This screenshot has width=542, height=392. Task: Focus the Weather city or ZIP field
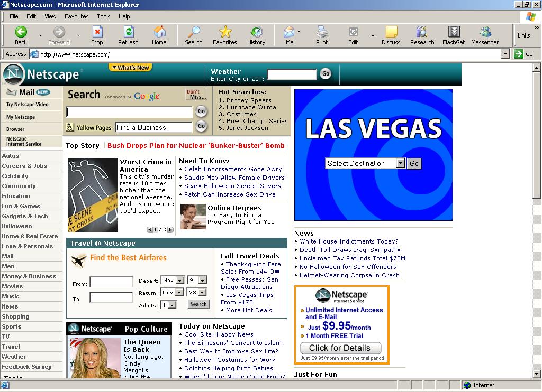(292, 74)
